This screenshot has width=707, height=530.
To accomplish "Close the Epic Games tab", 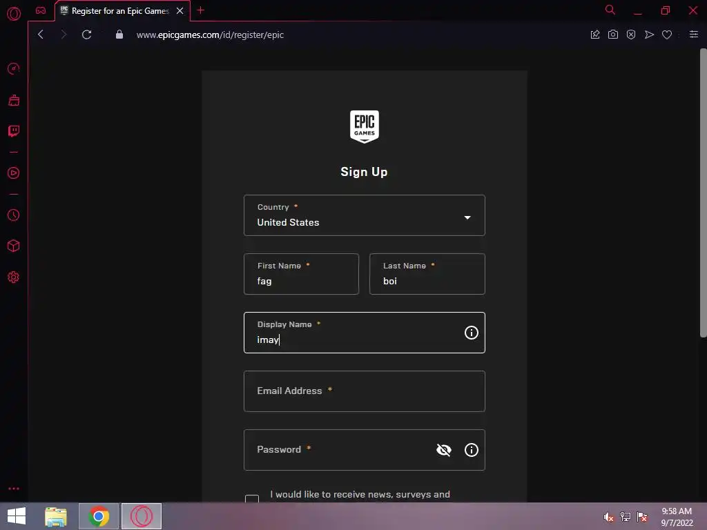I will click(180, 11).
